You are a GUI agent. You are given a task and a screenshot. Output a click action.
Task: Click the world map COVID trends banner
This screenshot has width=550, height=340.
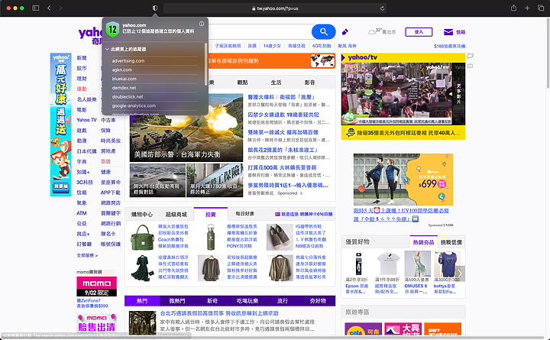(x=322, y=60)
